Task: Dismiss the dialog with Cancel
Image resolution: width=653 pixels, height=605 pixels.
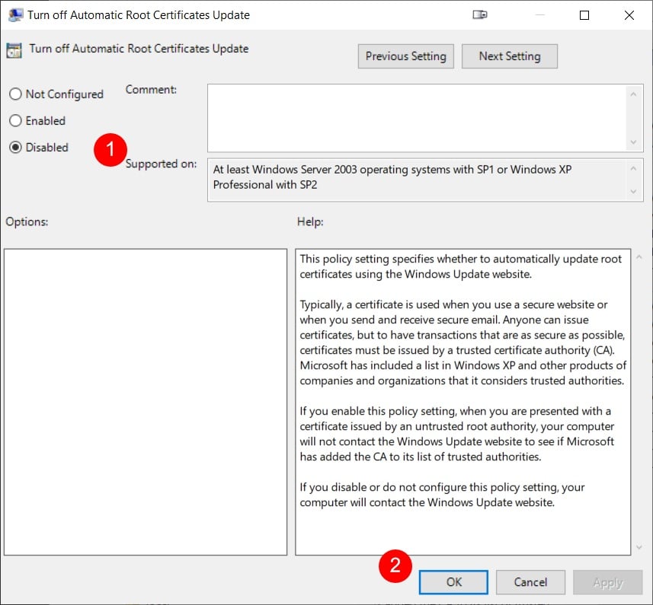Action: click(530, 581)
